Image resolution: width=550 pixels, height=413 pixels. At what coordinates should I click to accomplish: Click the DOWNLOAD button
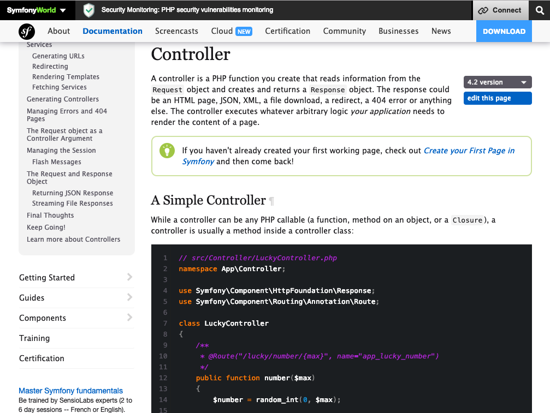(x=504, y=31)
